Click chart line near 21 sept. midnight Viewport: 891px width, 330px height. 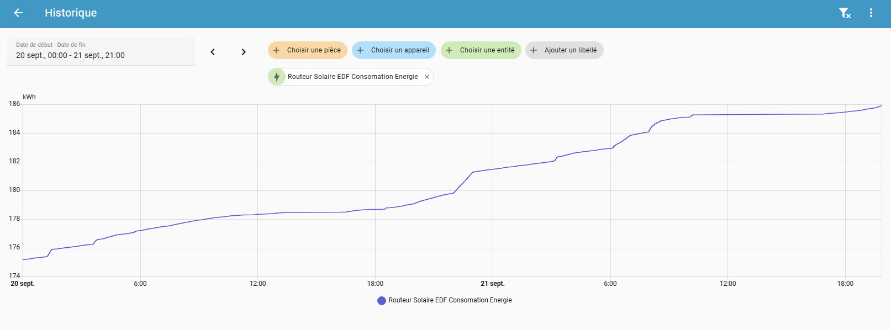pos(493,169)
